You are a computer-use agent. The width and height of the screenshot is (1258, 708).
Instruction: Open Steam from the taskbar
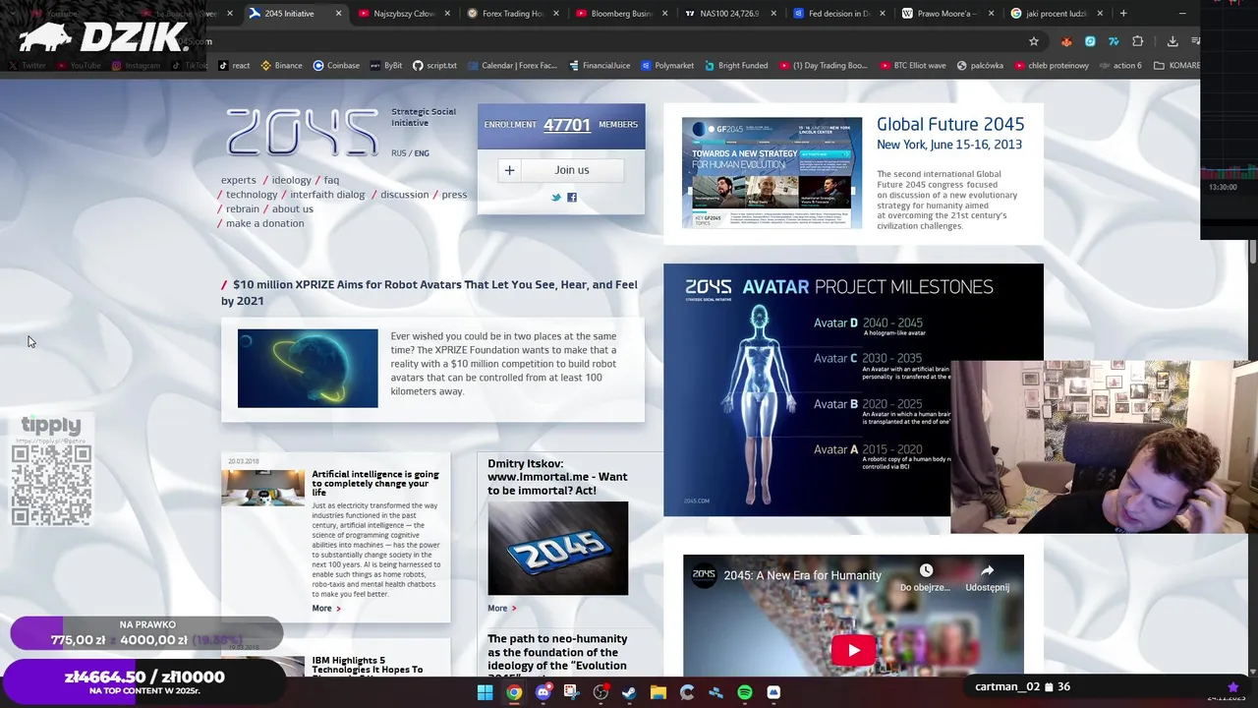(x=629, y=692)
